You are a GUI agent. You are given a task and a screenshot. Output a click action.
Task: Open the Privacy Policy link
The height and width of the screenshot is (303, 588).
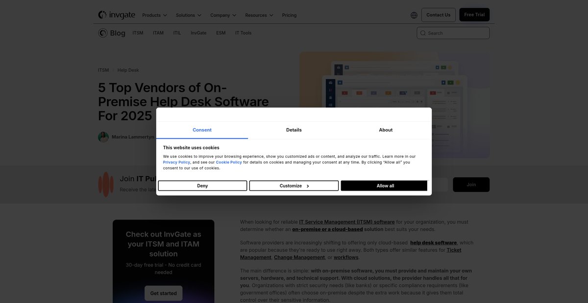[176, 162]
